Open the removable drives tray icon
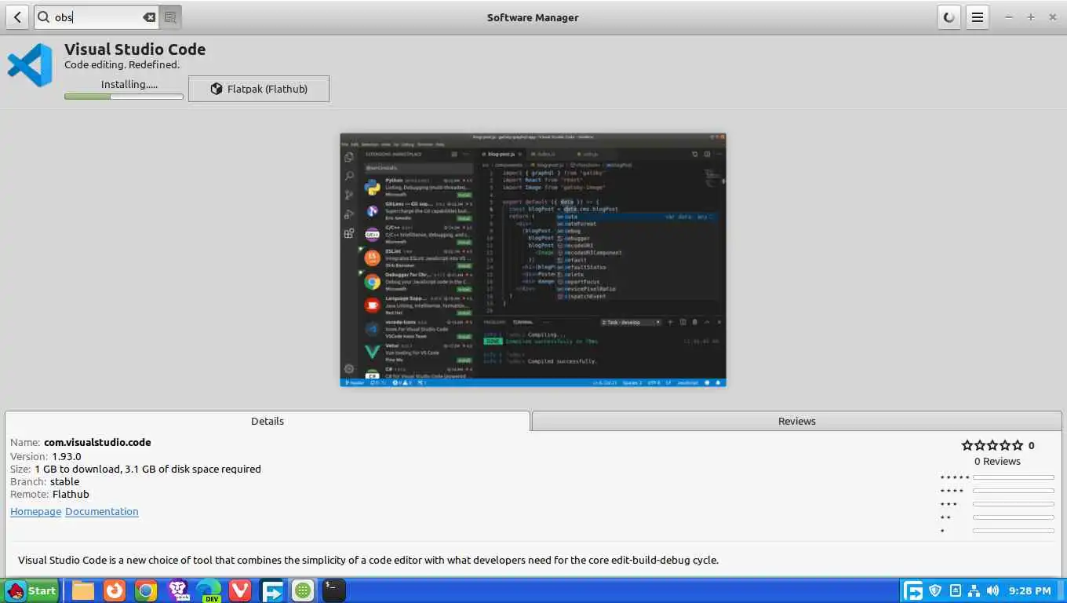The height and width of the screenshot is (603, 1067). click(x=955, y=590)
